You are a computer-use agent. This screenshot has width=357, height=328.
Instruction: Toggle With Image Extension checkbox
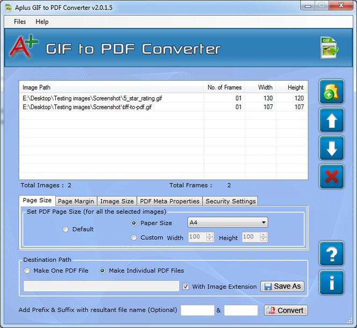pyautogui.click(x=186, y=286)
